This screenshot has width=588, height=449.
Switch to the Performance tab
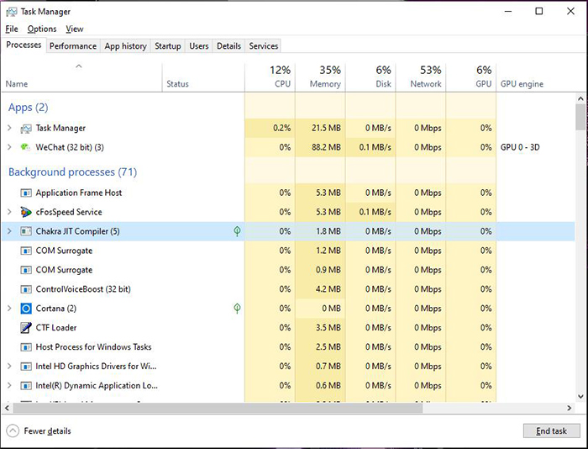pyautogui.click(x=72, y=46)
